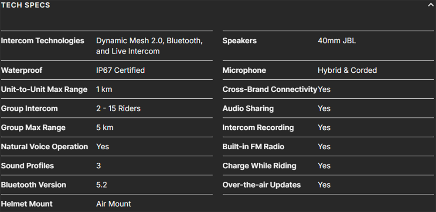Click the Over-the-air Updates label
The image size is (436, 212).
pyautogui.click(x=261, y=185)
